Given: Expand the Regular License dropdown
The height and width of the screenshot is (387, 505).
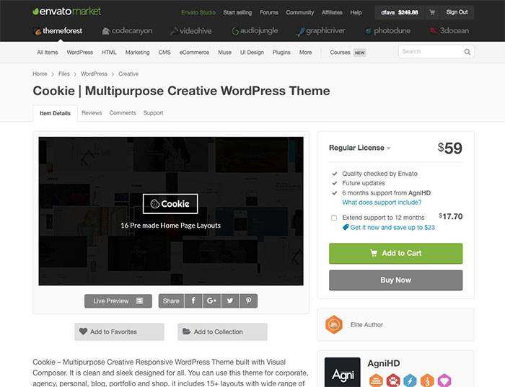Looking at the screenshot, I should tap(359, 148).
